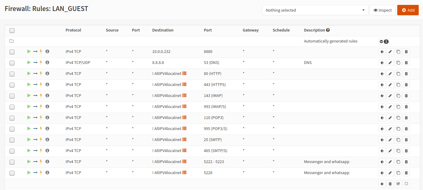Delete selected rules using the bottom trash icon
Screen dimensions: 423x190
point(390,184)
